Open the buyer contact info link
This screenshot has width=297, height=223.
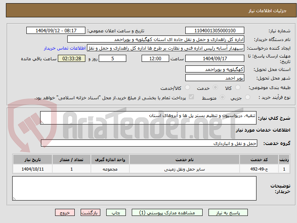pyautogui.click(x=65, y=48)
